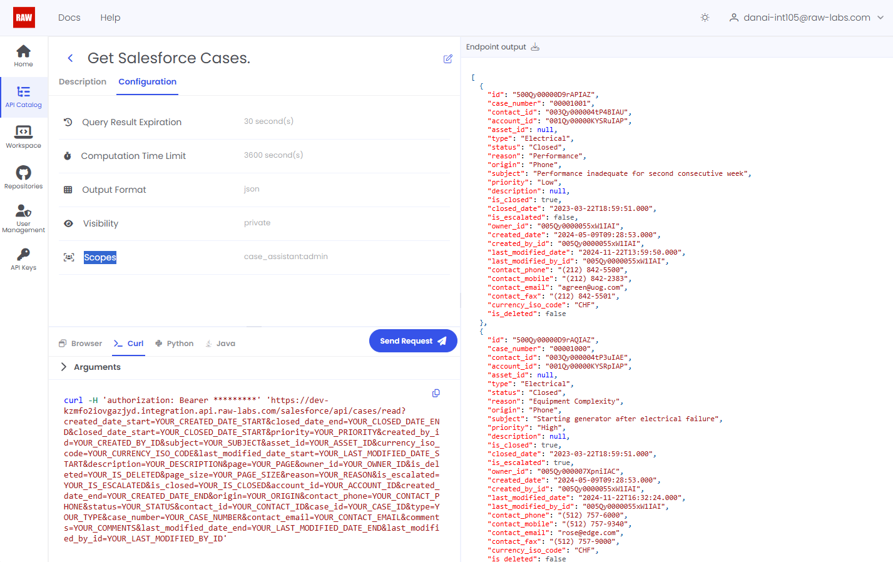Click the Get Salesforce Cases. title

tap(169, 58)
